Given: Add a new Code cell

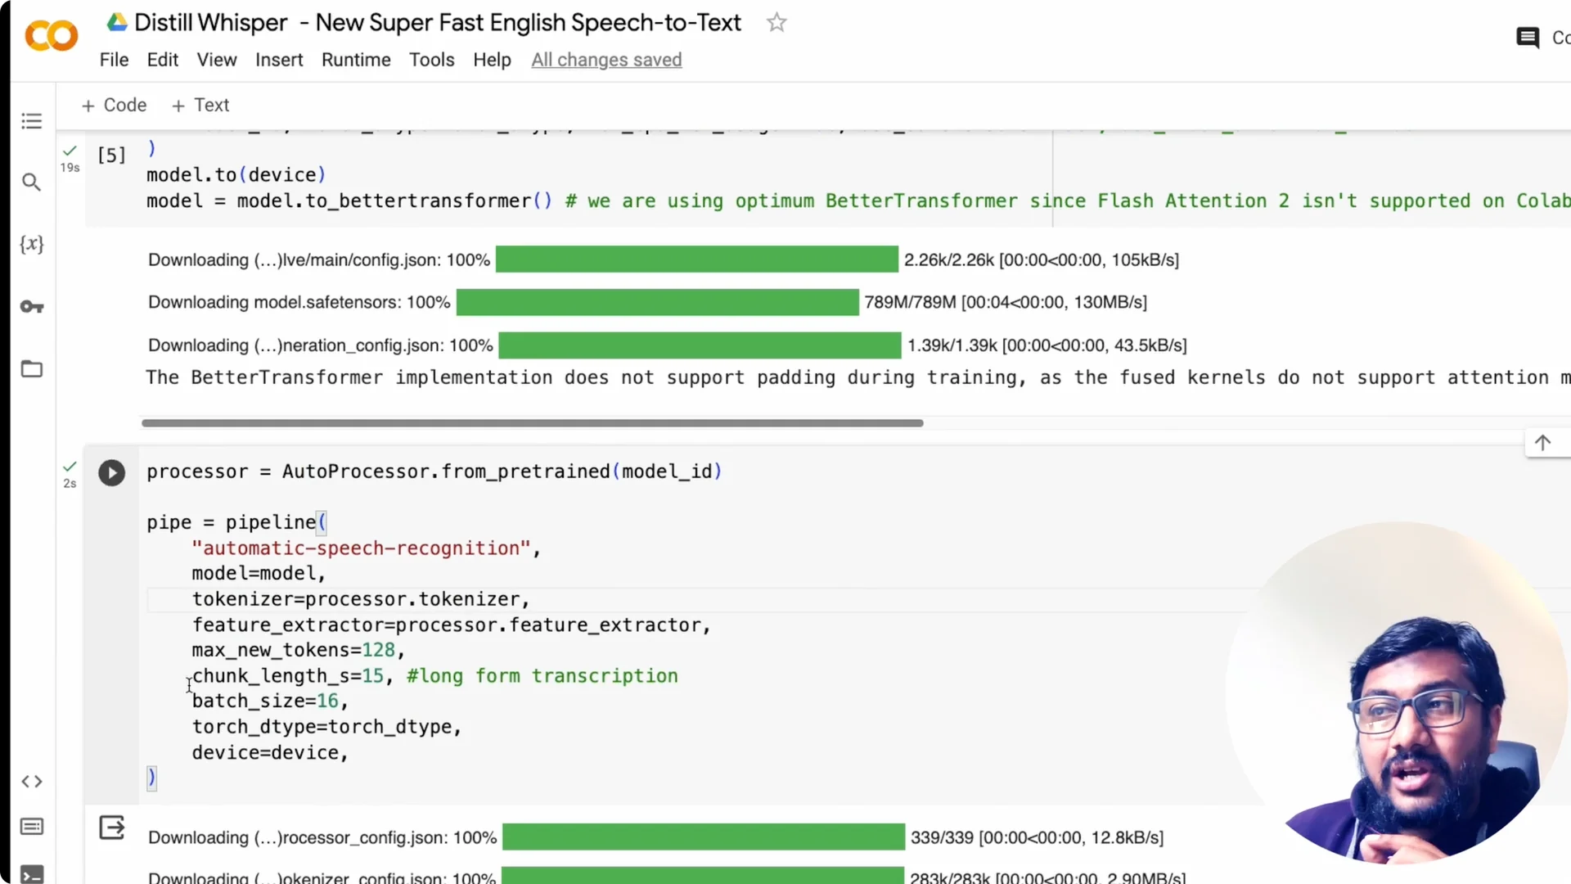Looking at the screenshot, I should coord(114,105).
